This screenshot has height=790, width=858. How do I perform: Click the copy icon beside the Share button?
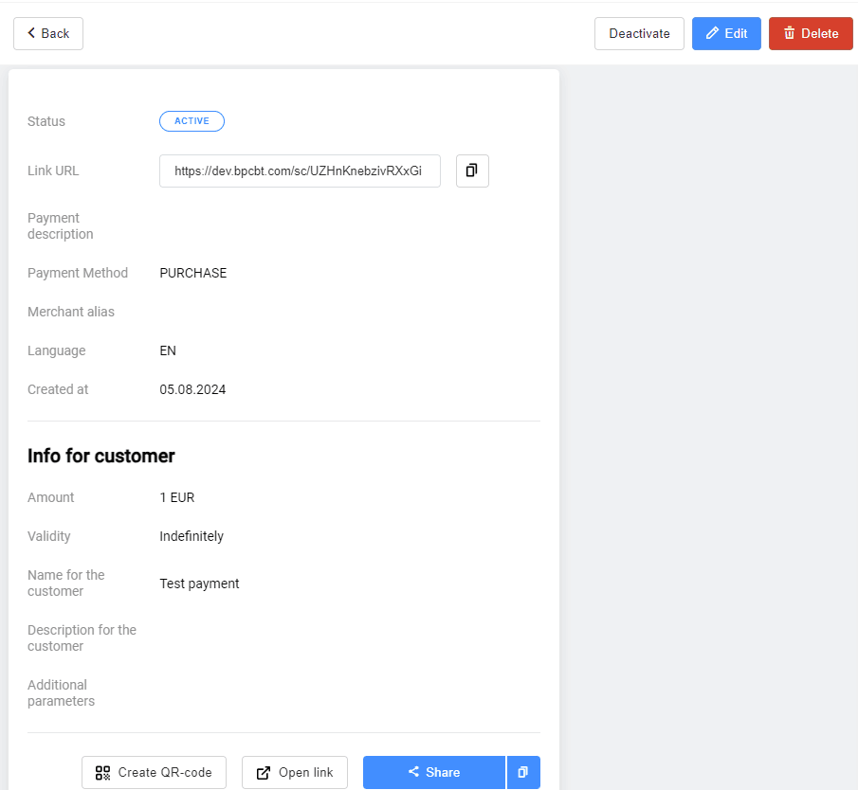[x=522, y=772]
